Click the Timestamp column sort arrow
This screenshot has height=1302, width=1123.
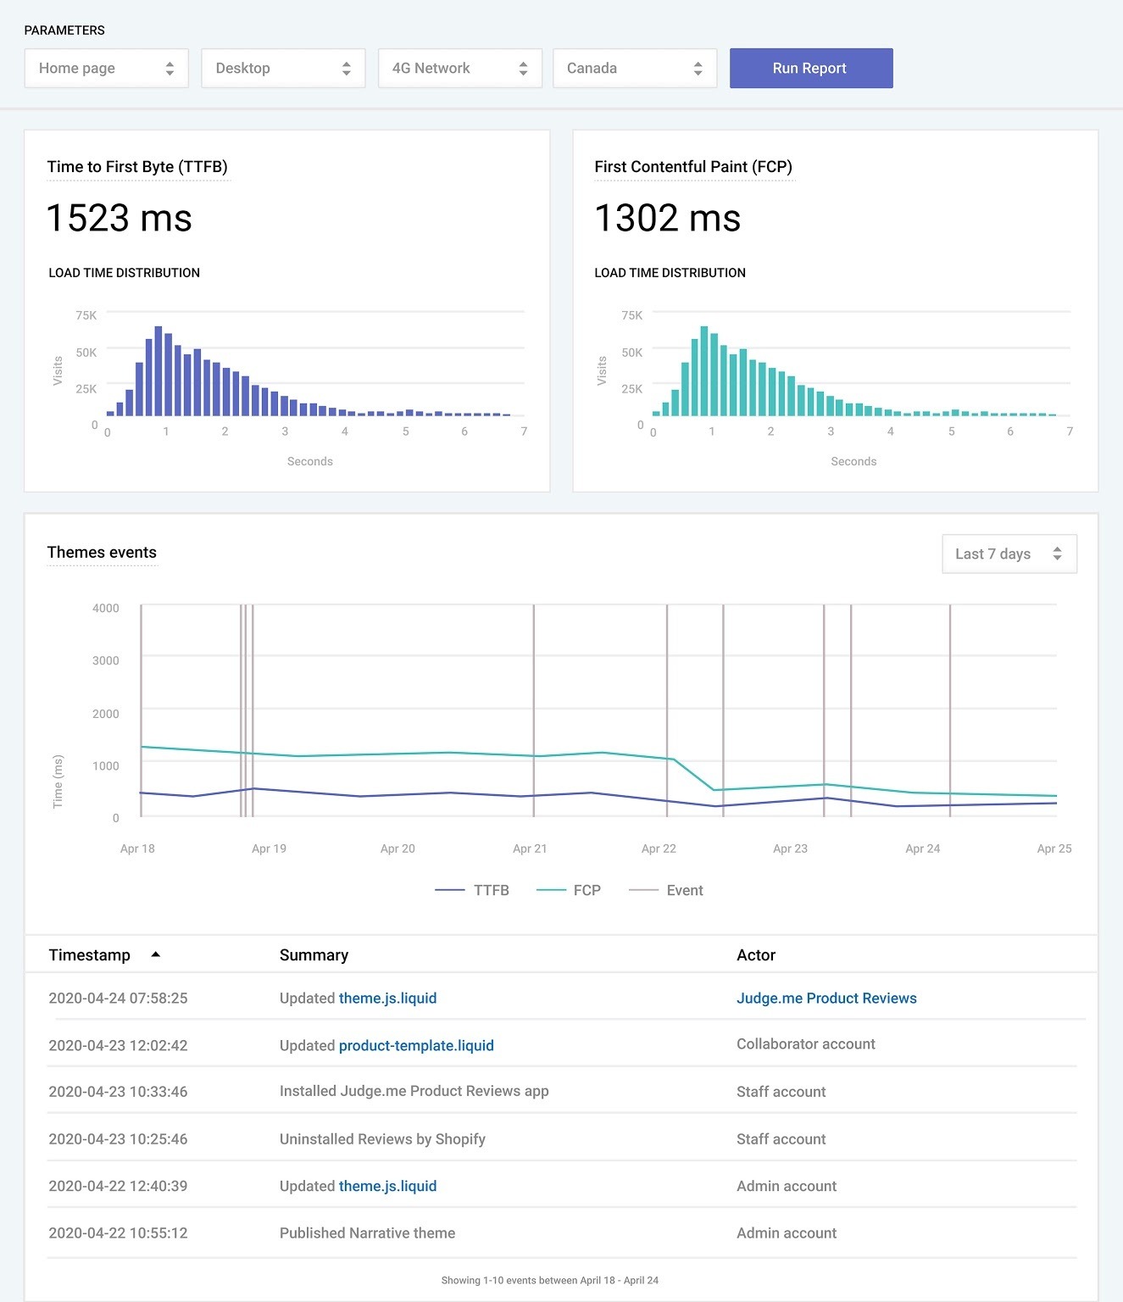coord(155,954)
